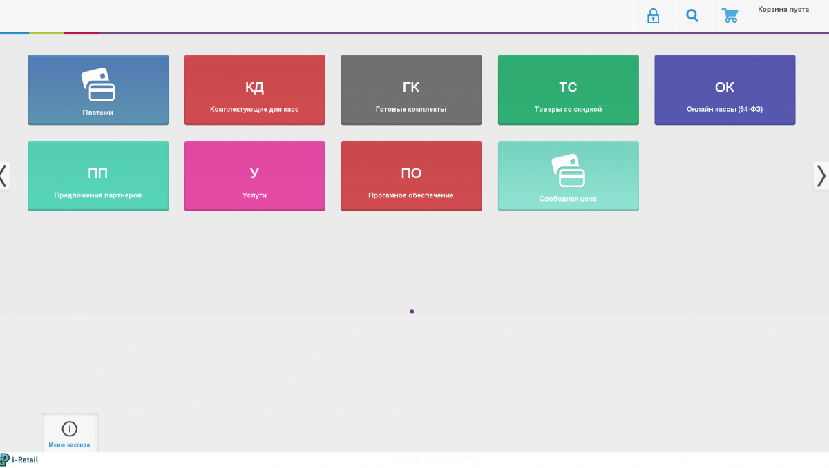Open the Комплектующие для касс category
Screen dimensions: 829x468
click(x=254, y=90)
